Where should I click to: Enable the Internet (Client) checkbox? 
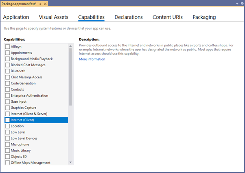point(7,120)
